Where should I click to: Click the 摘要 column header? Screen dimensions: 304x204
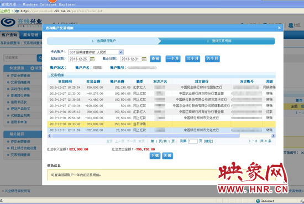(140, 82)
